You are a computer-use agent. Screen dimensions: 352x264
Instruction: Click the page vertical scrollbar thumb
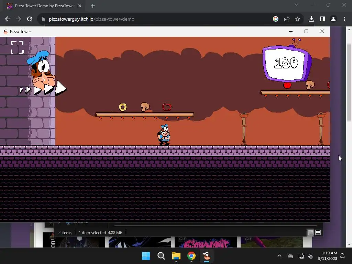[349, 82]
